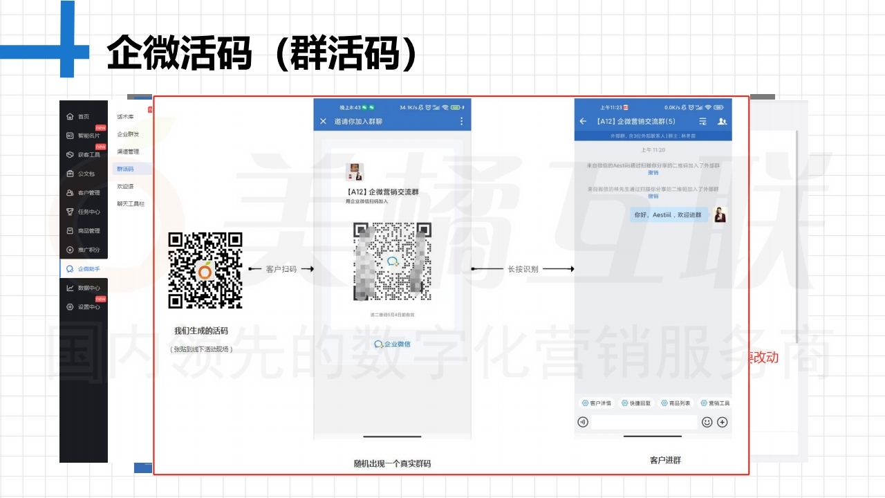The width and height of the screenshot is (885, 498).
Task: Click the generated live QR code with orange logo
Action: (205, 270)
